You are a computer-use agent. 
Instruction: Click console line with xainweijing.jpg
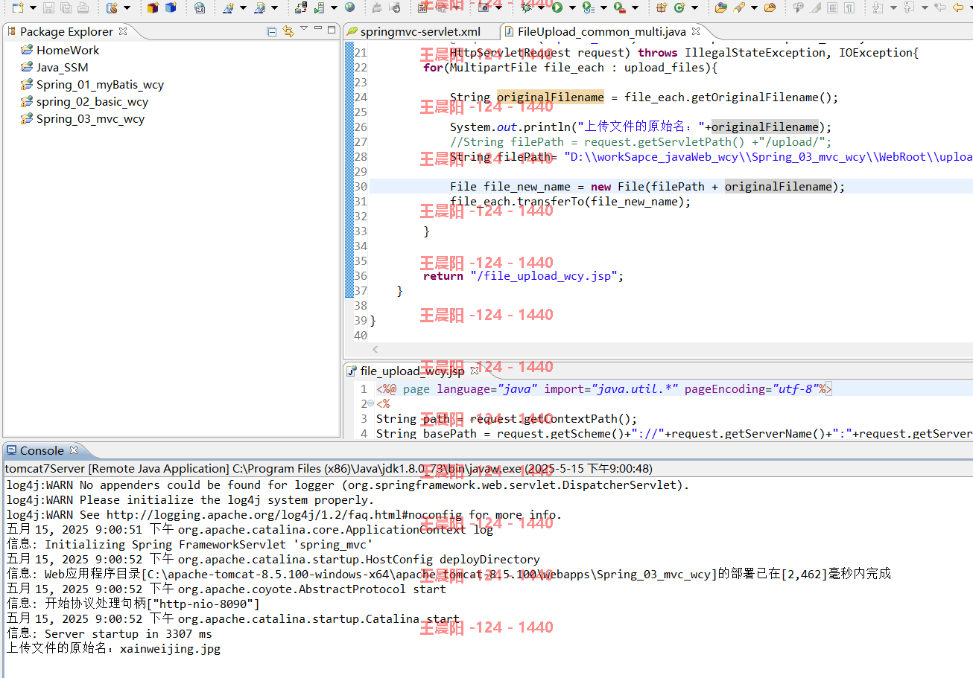pyautogui.click(x=113, y=649)
